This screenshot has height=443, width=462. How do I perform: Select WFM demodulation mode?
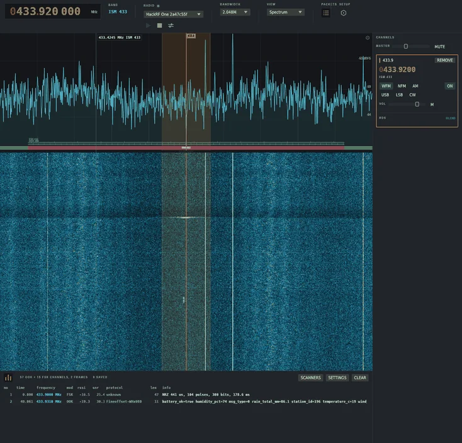coord(386,86)
